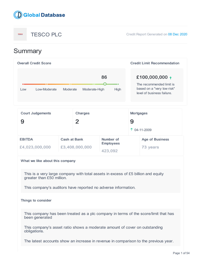The width and height of the screenshot is (201, 268).
Task: Click the Global Database circular logo icon
Action: tap(18, 15)
